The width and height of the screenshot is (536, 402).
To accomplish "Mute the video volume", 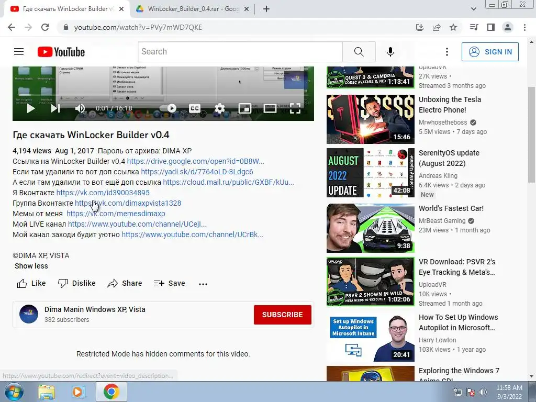I will (x=80, y=108).
